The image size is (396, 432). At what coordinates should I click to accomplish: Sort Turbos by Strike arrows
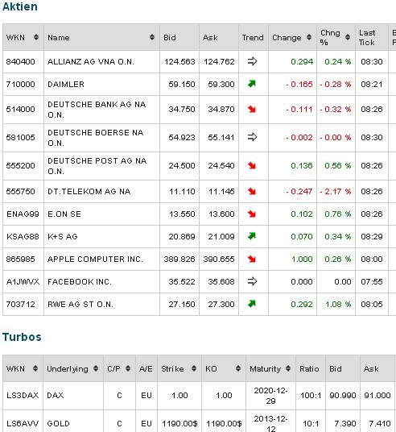[194, 368]
